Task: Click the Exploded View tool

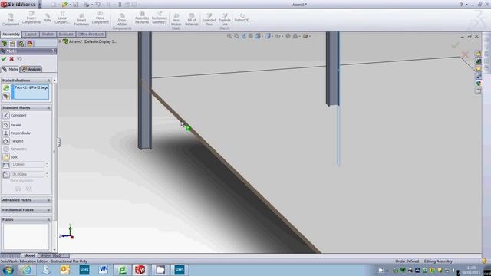Action: click(x=209, y=19)
